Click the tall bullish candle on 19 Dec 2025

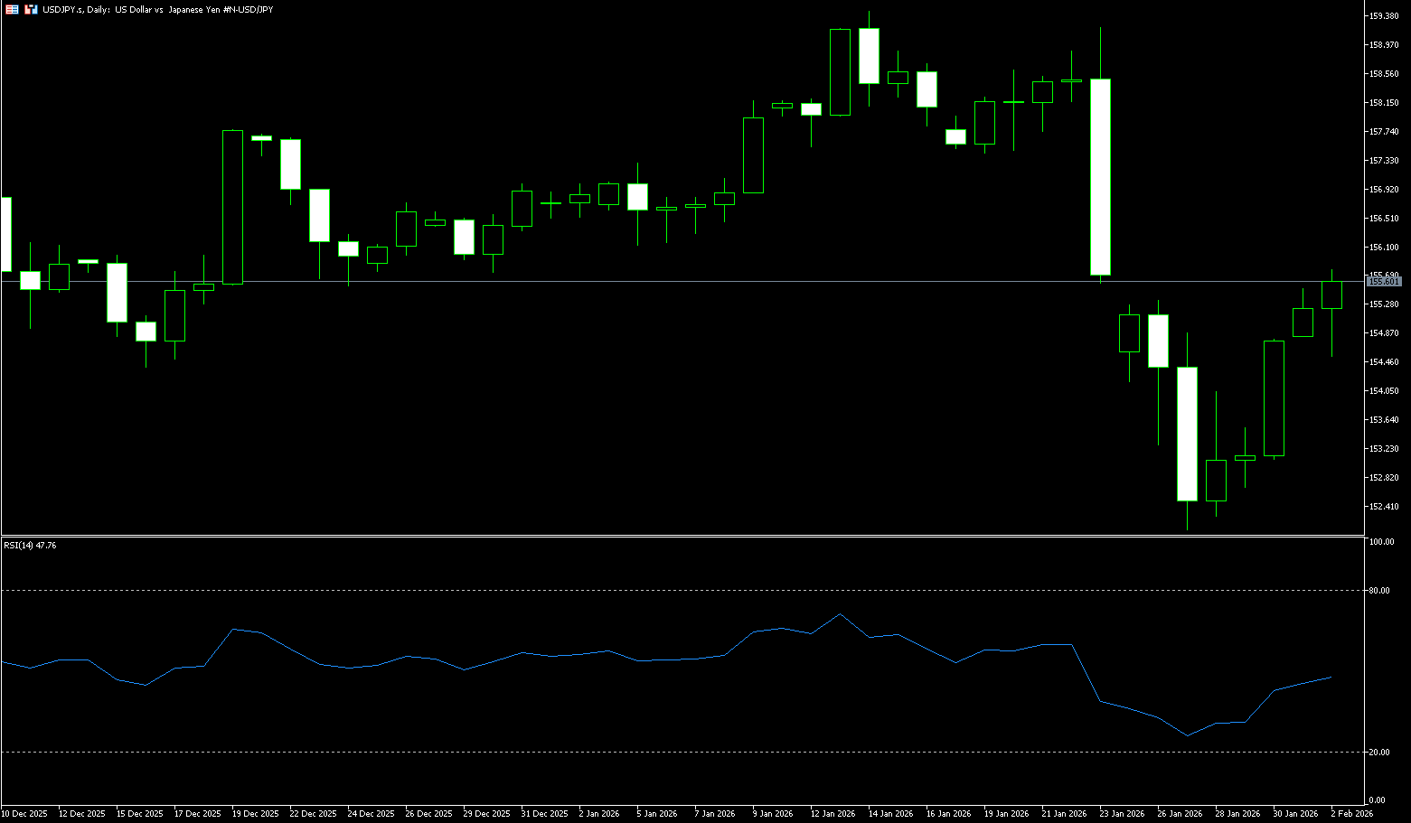click(232, 208)
